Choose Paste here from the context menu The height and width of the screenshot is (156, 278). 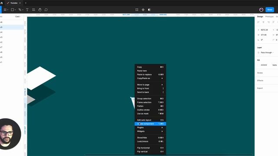point(150,71)
